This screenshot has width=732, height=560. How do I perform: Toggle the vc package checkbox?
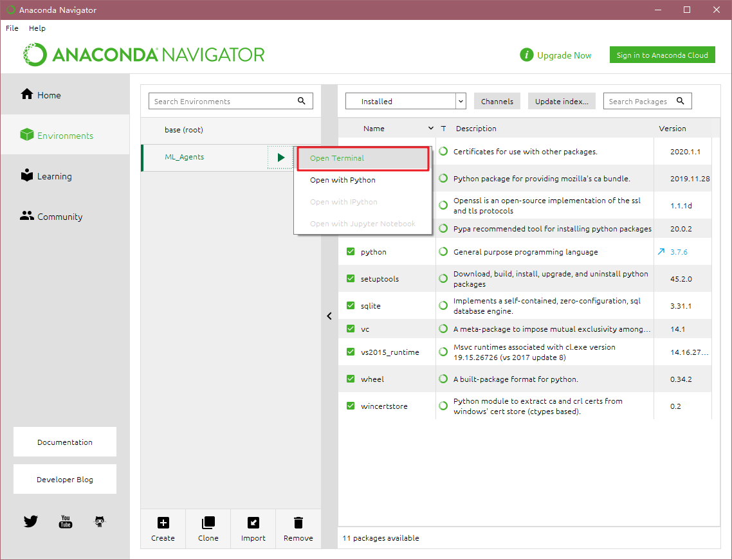[x=351, y=329]
